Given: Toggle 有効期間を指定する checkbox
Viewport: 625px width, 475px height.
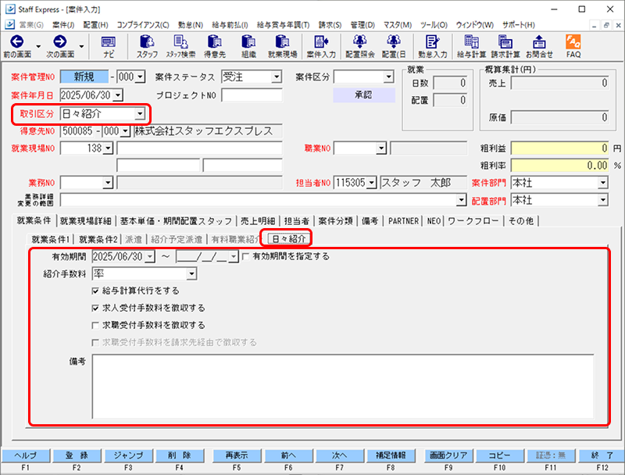Looking at the screenshot, I should tap(246, 256).
